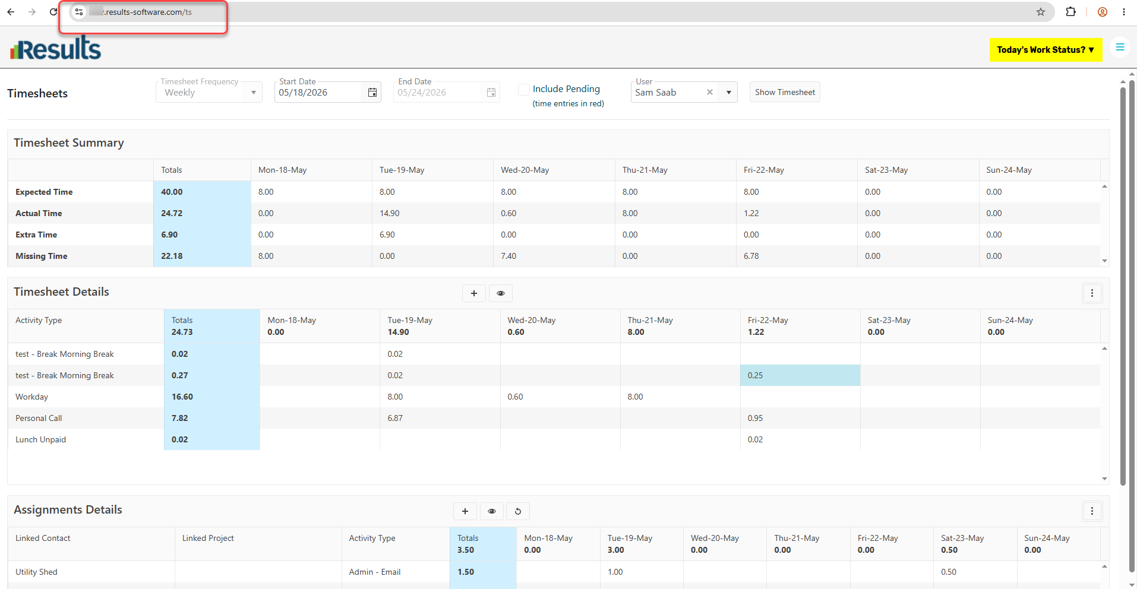Enable the Include Pending checkbox
1137x589 pixels.
524,89
